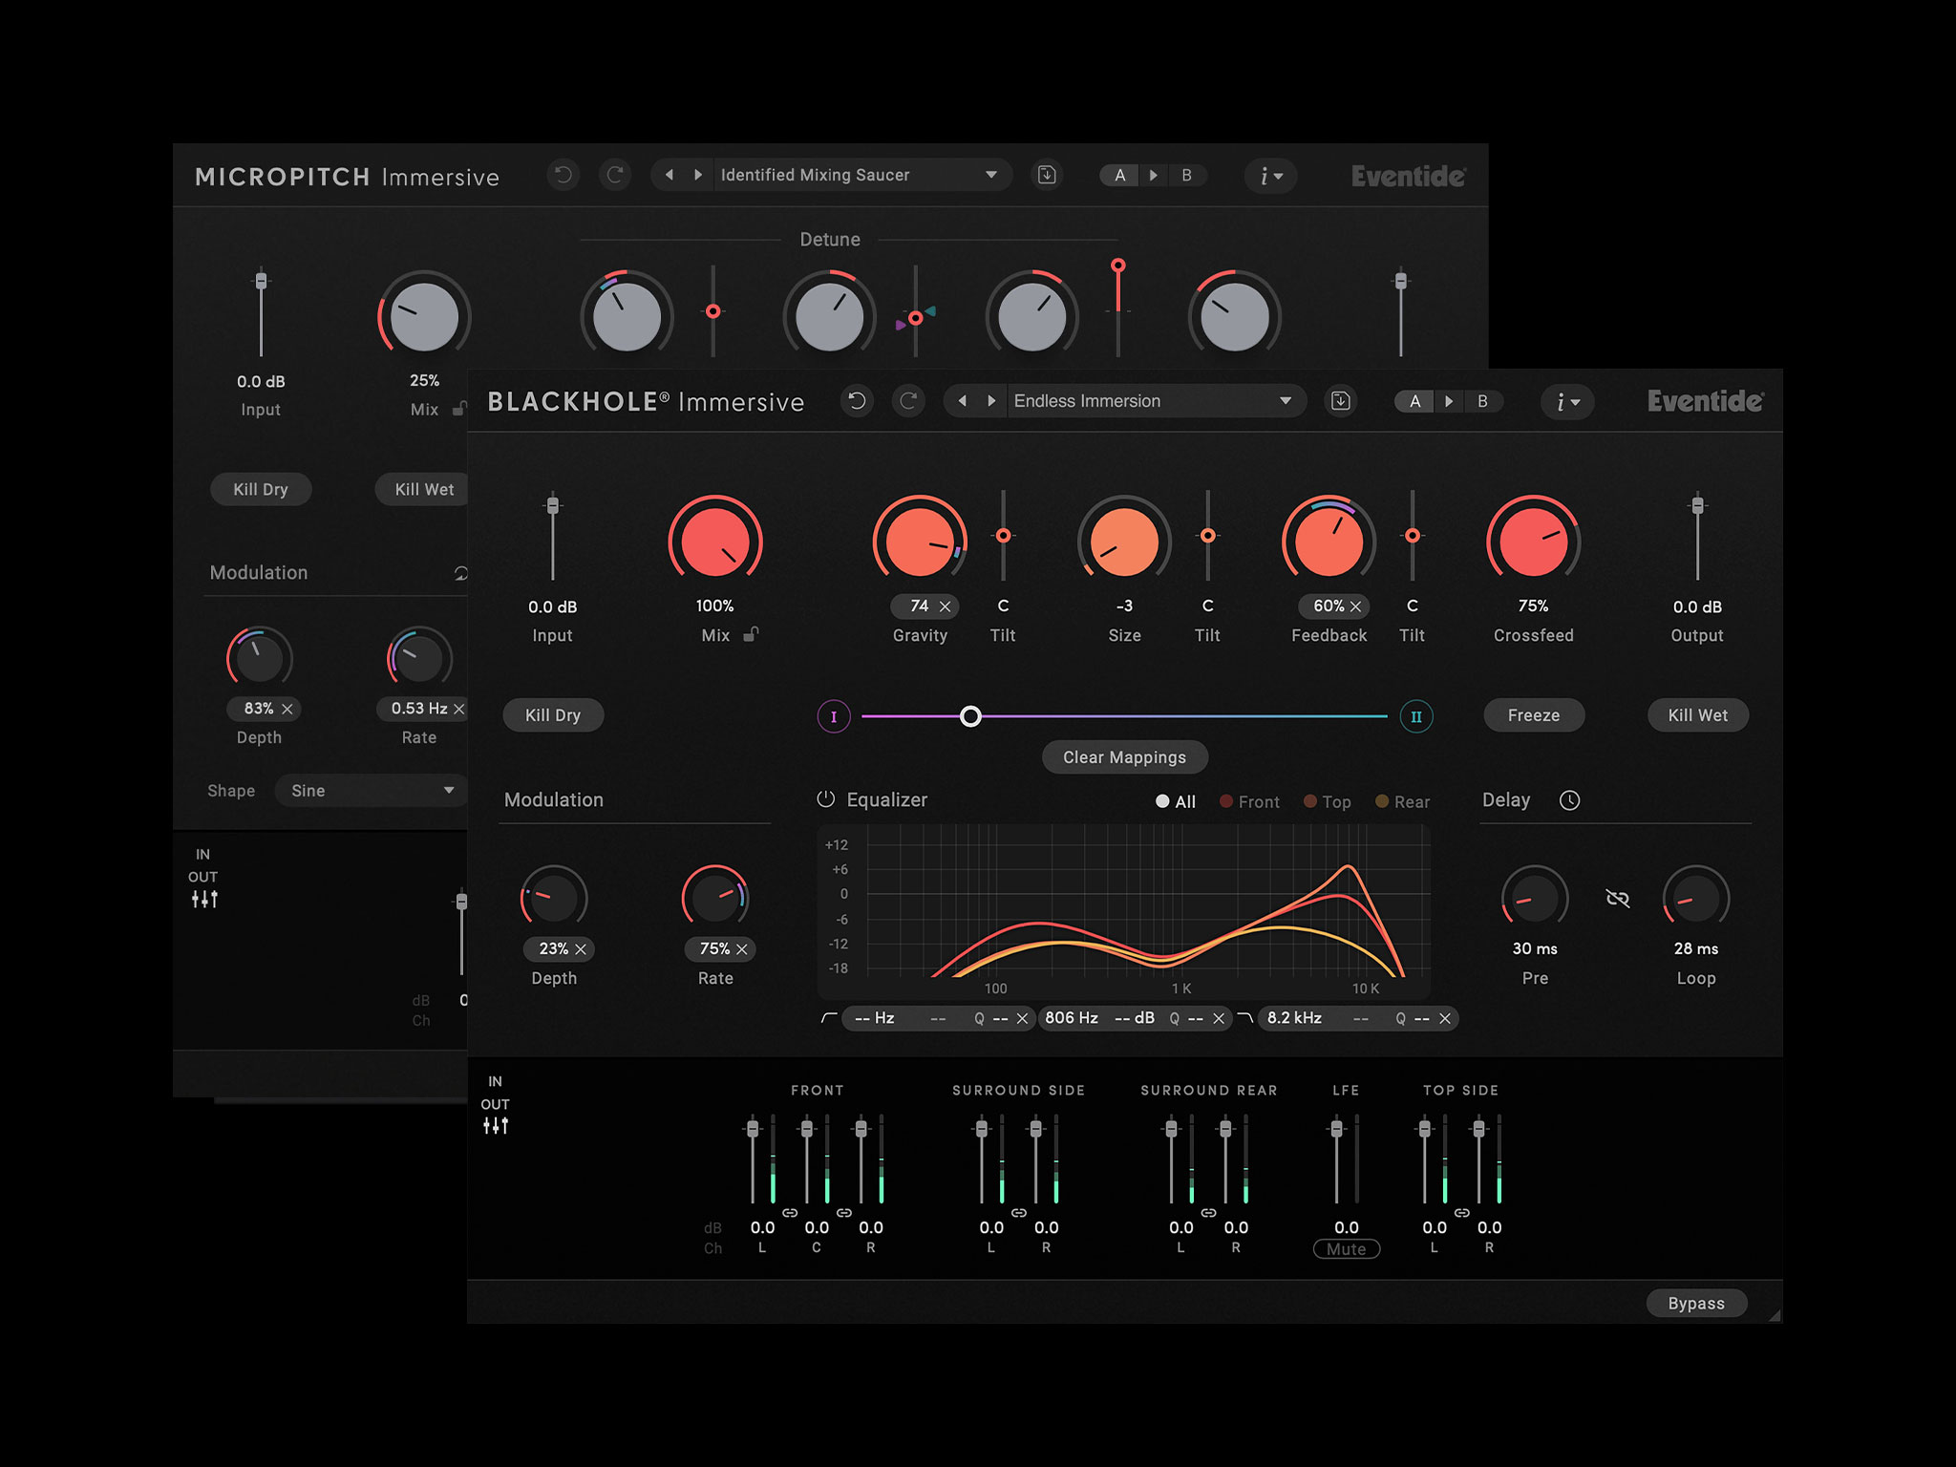This screenshot has height=1467, width=1956.
Task: Select the Rear equalizer channel group
Action: coord(1402,802)
